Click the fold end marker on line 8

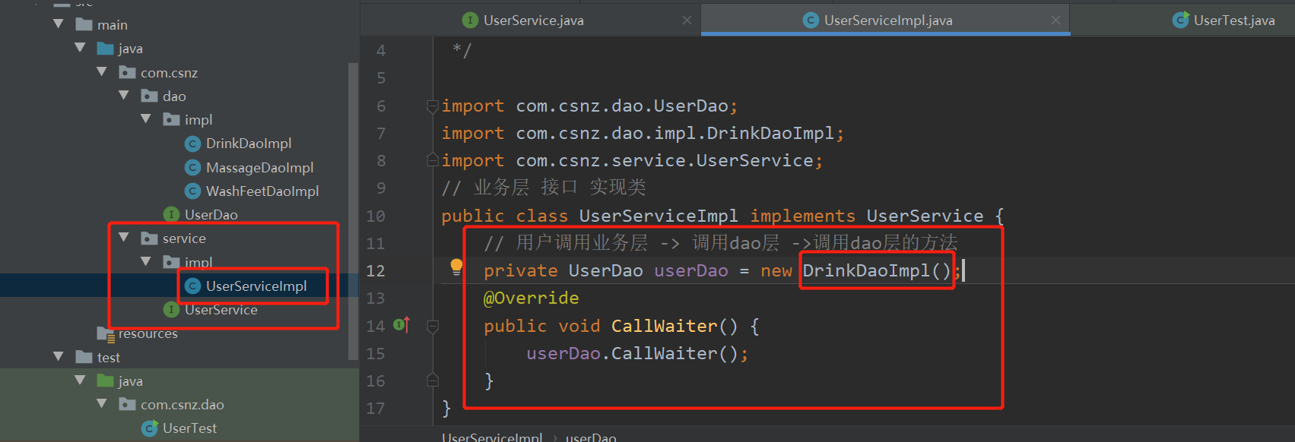click(x=433, y=159)
